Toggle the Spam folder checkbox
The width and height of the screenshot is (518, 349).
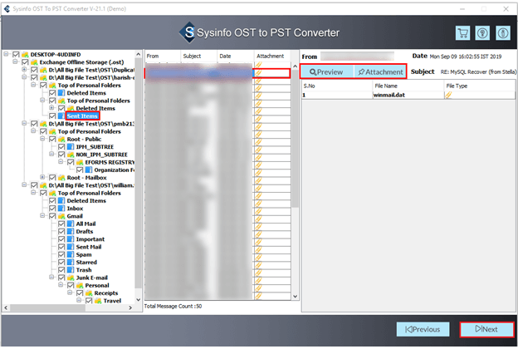61,255
